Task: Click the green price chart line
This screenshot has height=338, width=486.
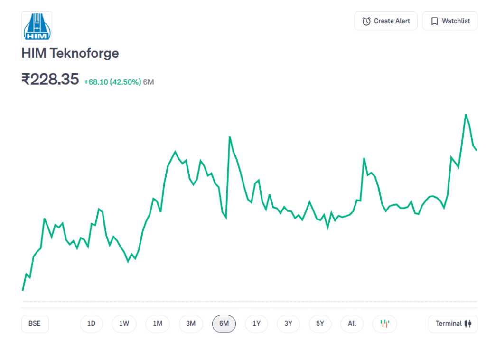Action: (230, 137)
